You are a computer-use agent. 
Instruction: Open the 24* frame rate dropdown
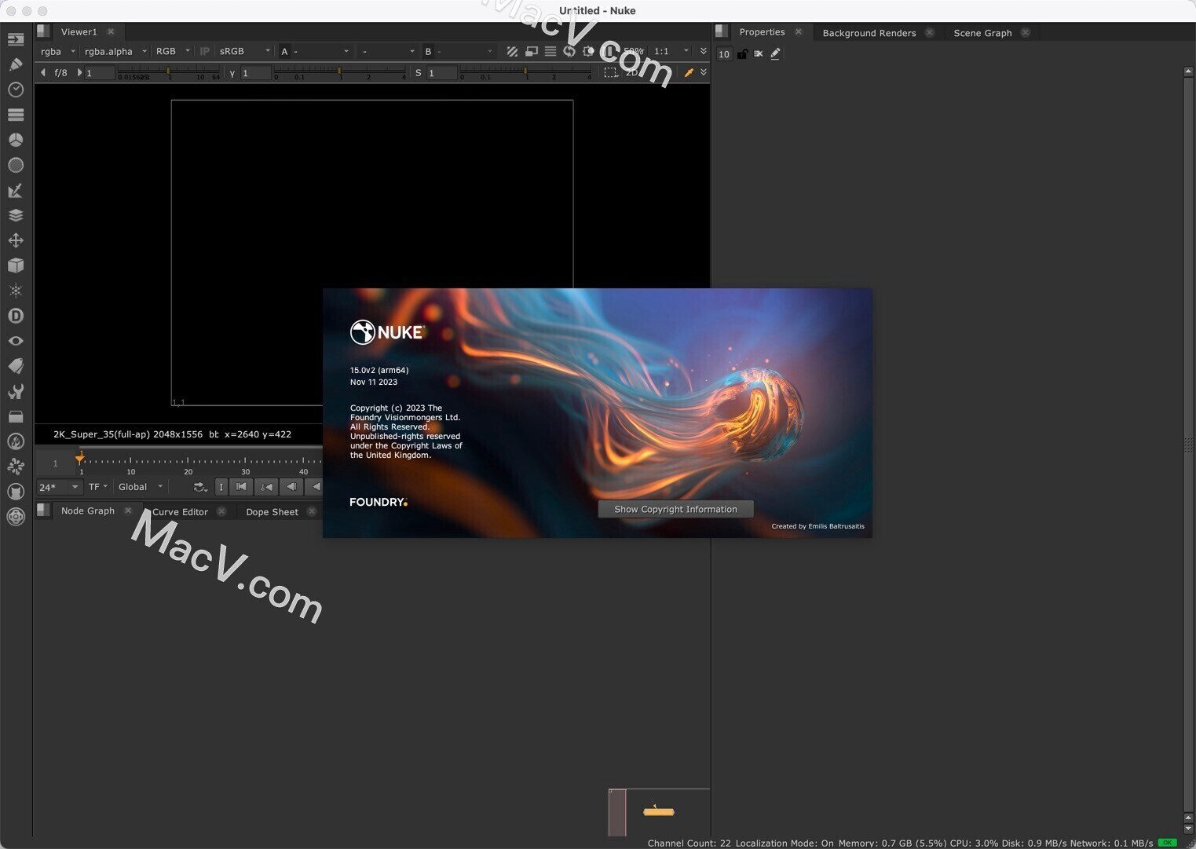point(59,487)
